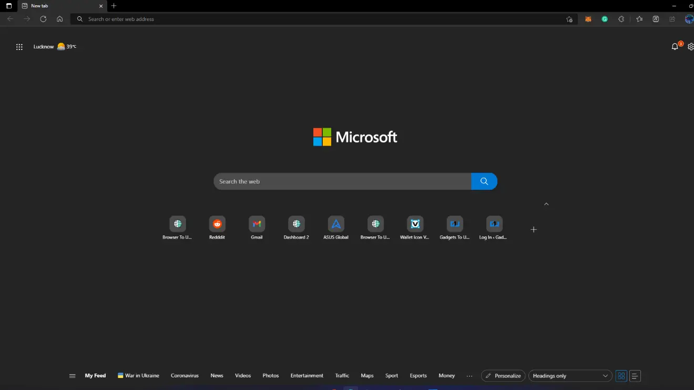Open the Headings only dropdown
Screen dimensions: 694x390
point(570,376)
